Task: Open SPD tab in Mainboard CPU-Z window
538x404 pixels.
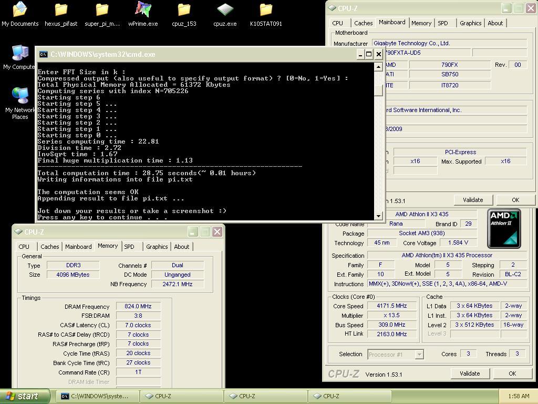Action: [442, 23]
